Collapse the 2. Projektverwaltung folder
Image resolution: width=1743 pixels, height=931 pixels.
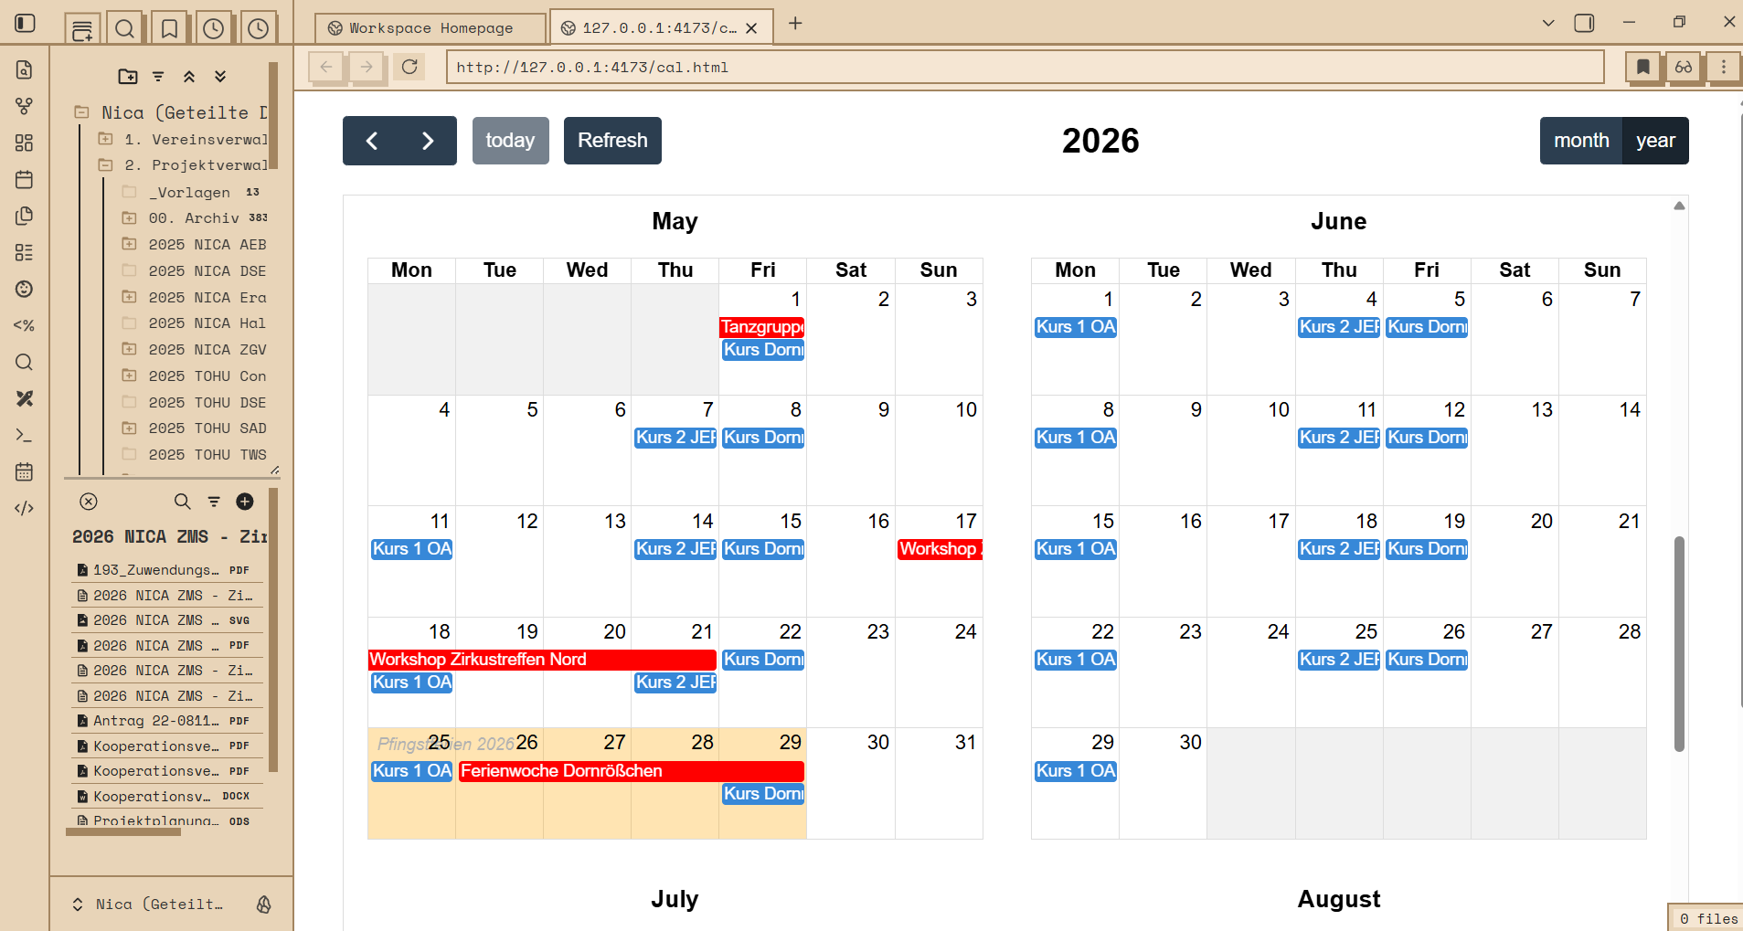pyautogui.click(x=106, y=165)
